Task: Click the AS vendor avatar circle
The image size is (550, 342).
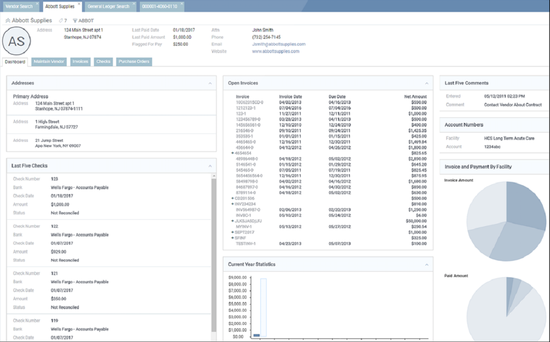Action: (17, 41)
